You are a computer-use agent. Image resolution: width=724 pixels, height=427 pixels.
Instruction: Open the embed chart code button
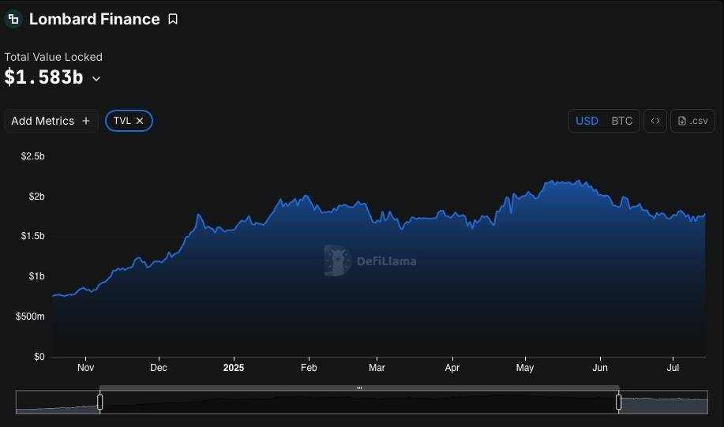point(655,121)
